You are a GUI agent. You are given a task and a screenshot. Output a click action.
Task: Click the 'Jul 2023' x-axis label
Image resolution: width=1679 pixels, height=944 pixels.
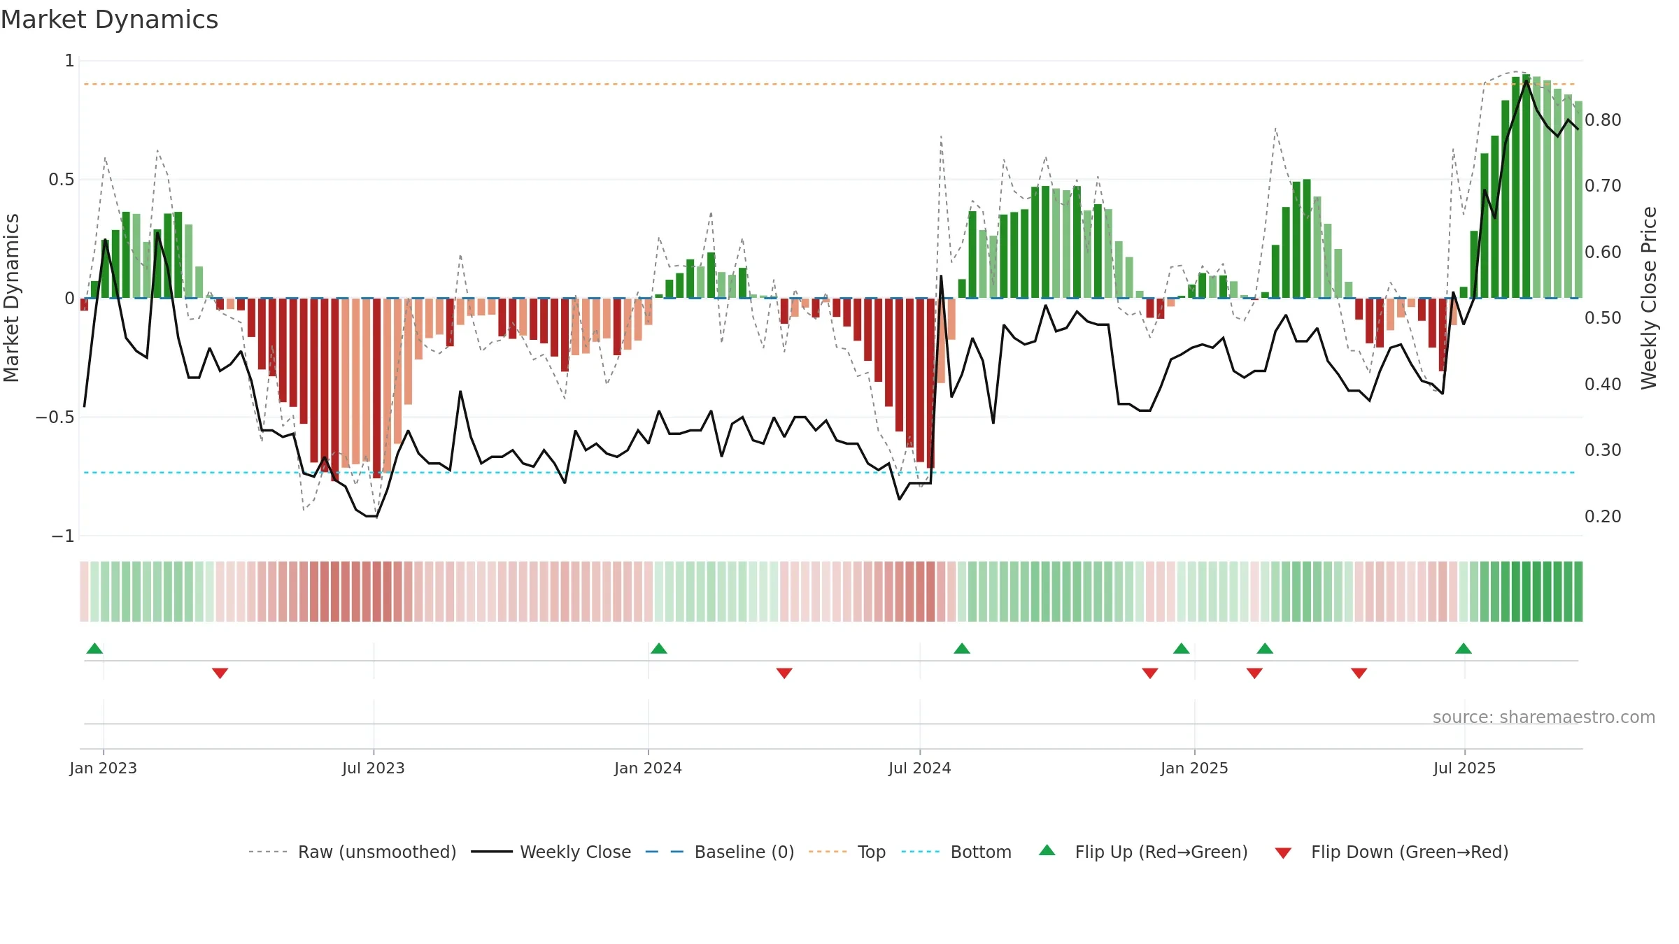tap(374, 768)
